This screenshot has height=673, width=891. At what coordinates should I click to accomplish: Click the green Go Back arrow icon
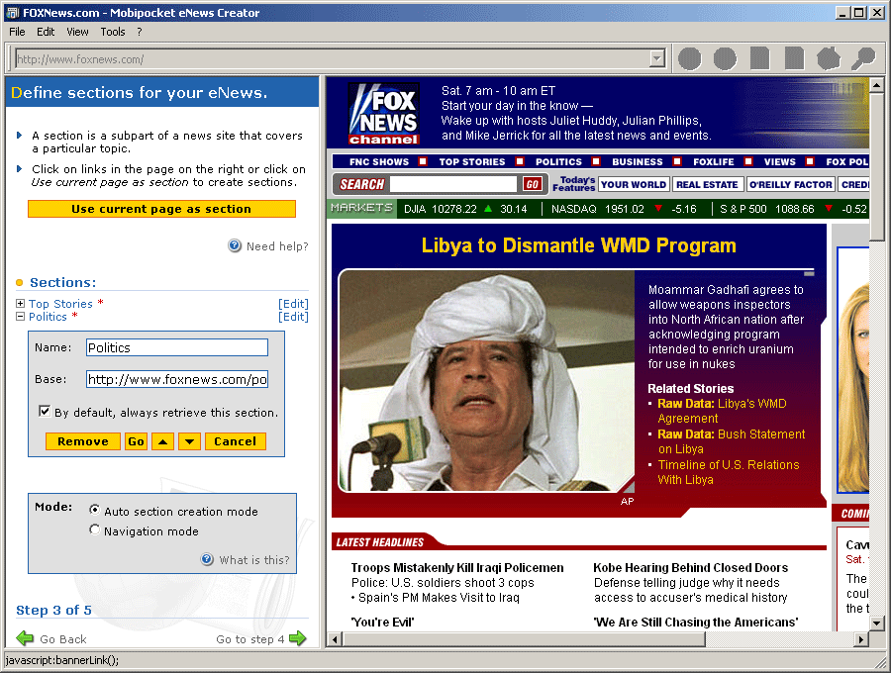pyautogui.click(x=25, y=638)
